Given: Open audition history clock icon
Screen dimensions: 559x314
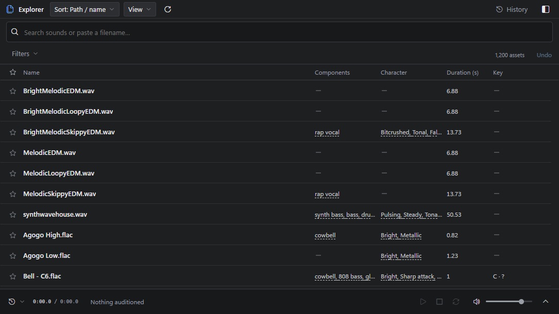Looking at the screenshot, I should click(12, 302).
